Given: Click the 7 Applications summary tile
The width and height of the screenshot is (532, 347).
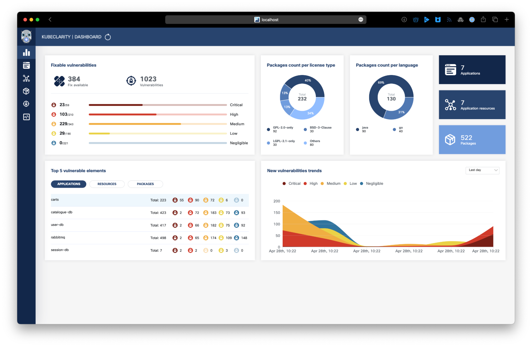Looking at the screenshot, I should [x=472, y=70].
